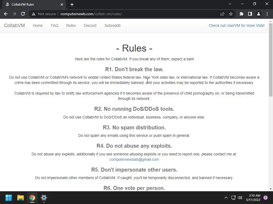Click the scrollbar down arrow

pos(271,189)
